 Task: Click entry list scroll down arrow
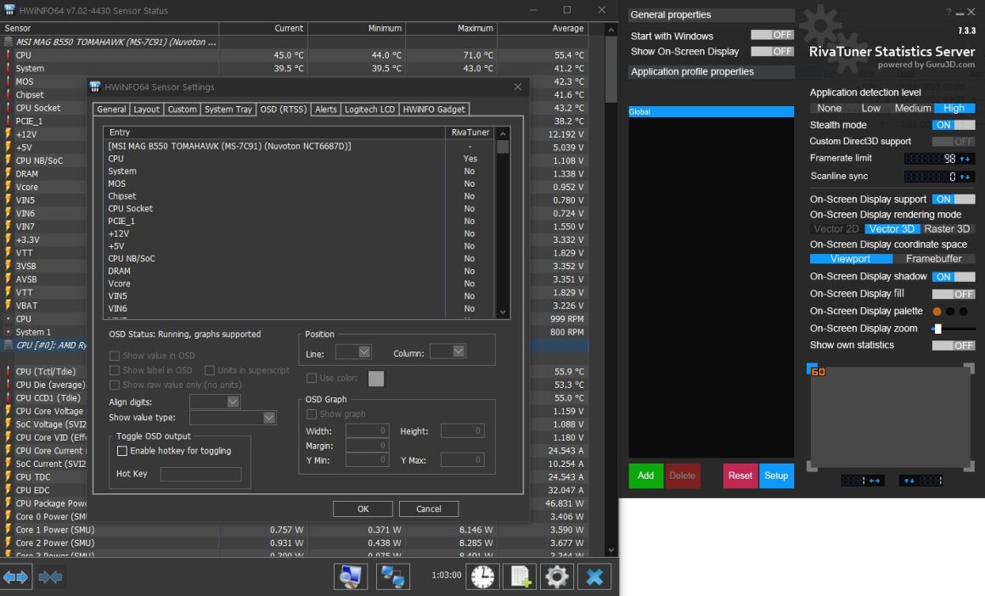(x=503, y=312)
